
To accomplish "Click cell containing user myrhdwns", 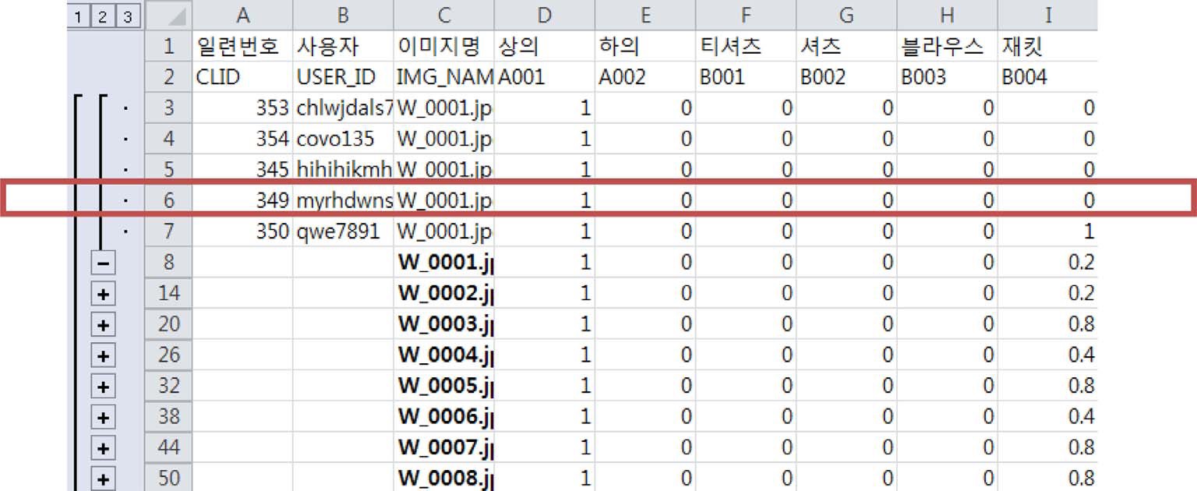I will tap(343, 200).
